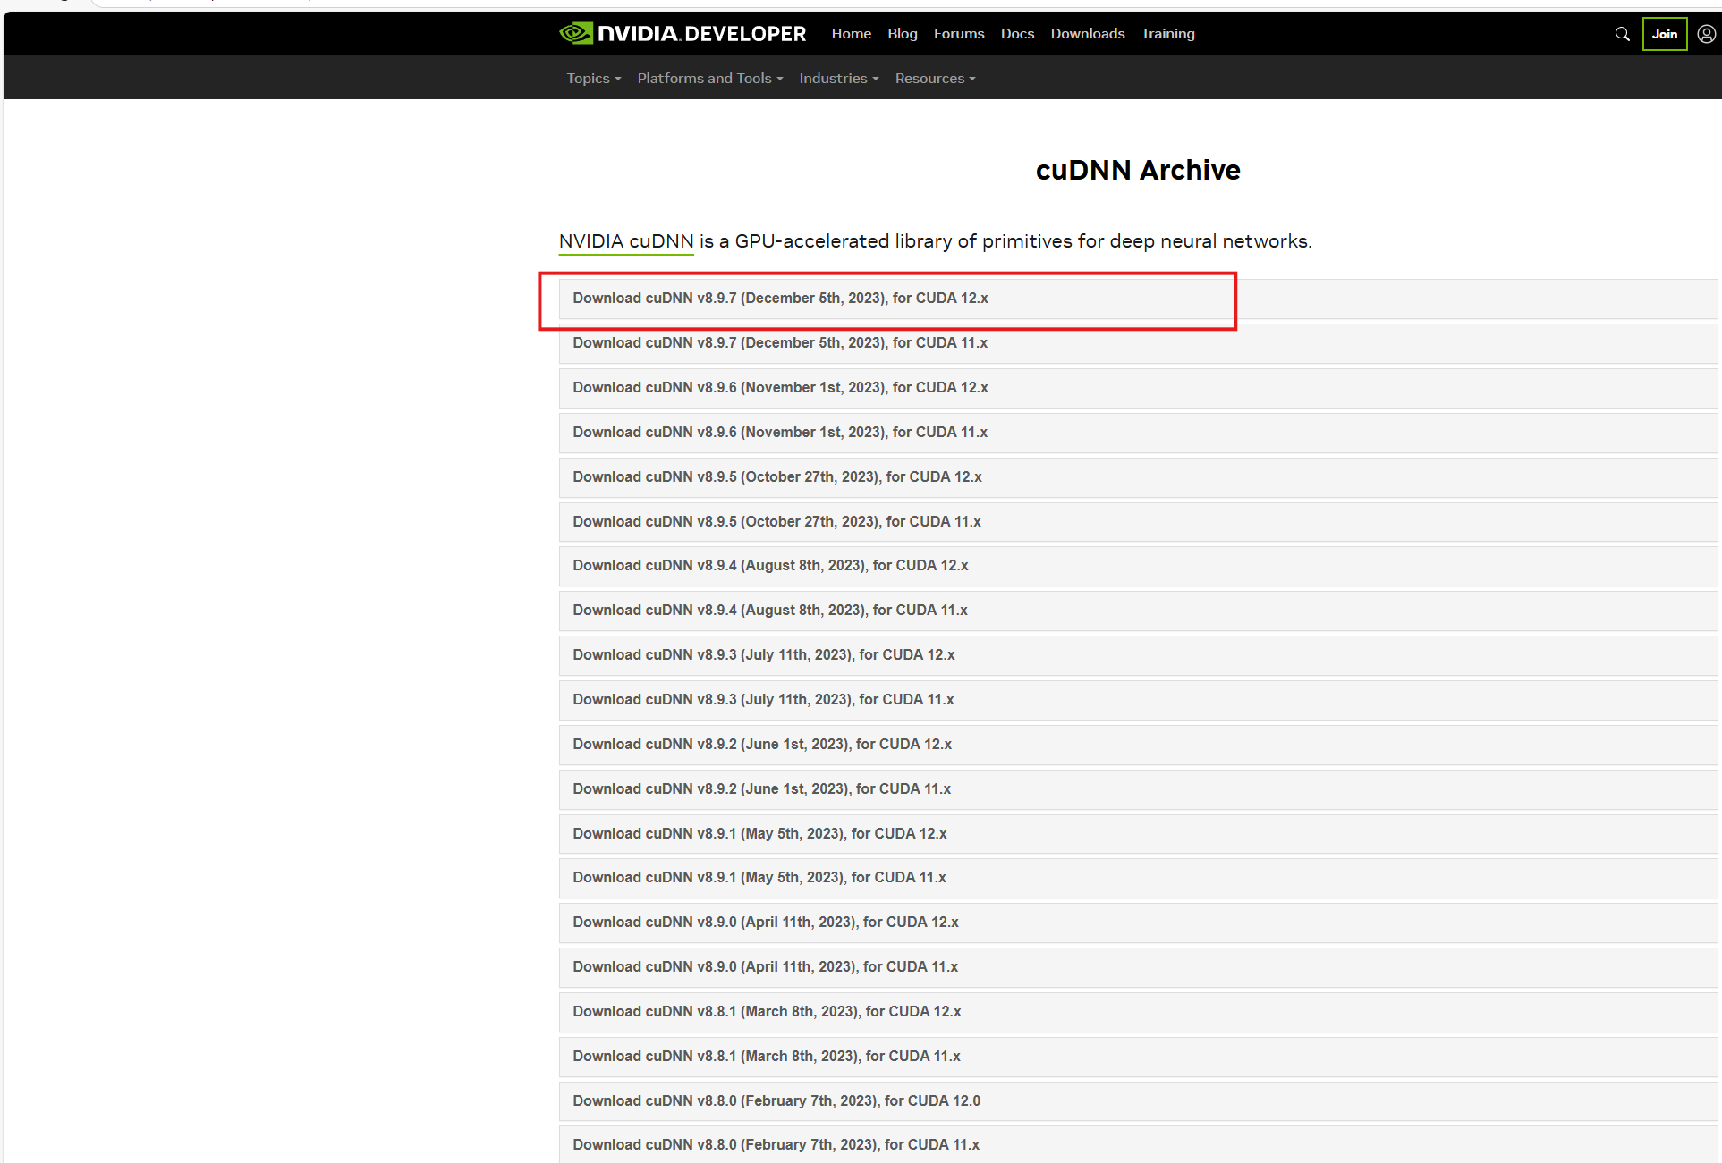Expand cuDNN v8.9.5 for CUDA 12.x
Image resolution: width=1722 pixels, height=1163 pixels.
(x=1138, y=477)
